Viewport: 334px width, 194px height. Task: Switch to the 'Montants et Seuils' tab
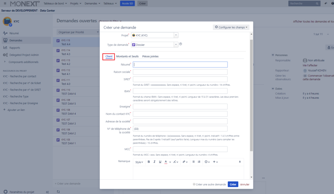[127, 56]
